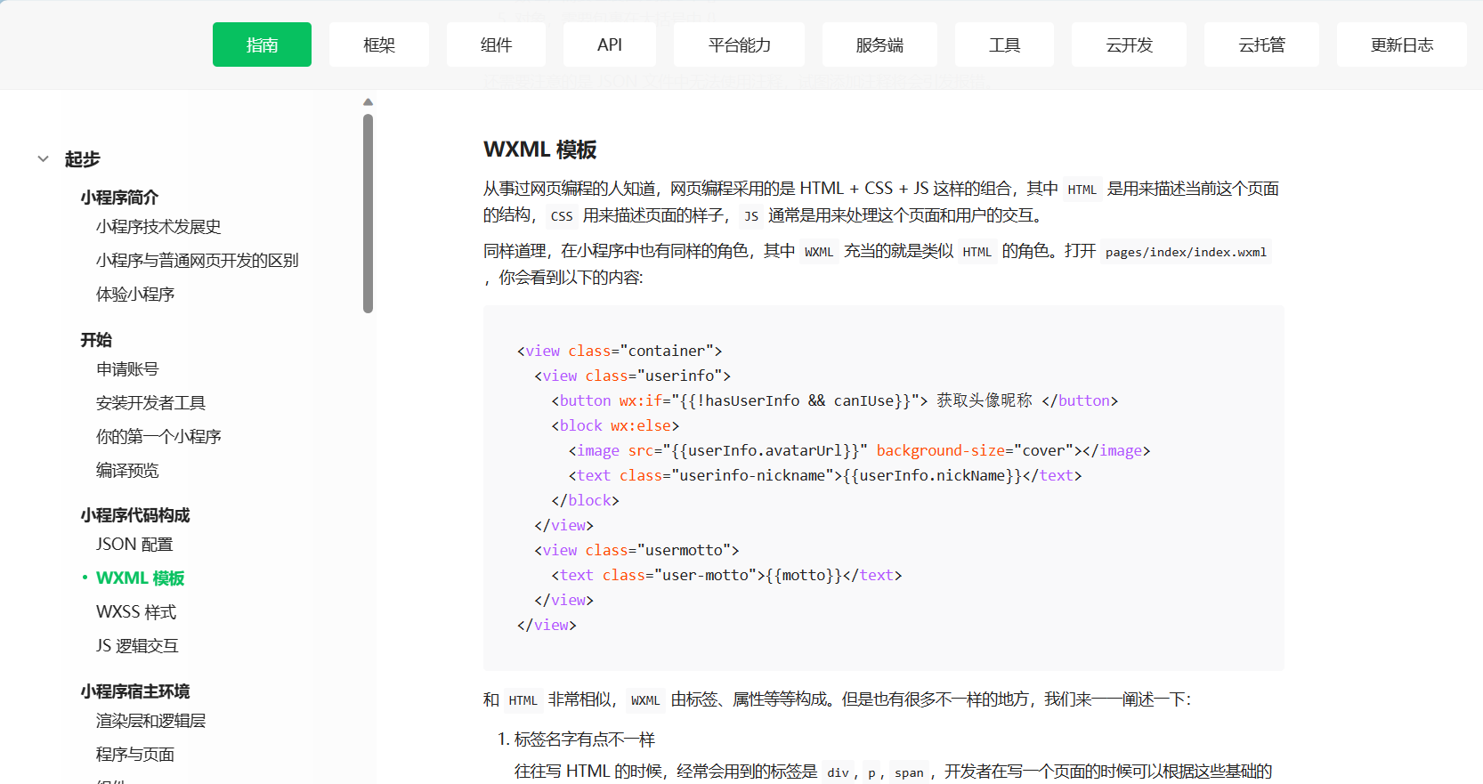Open the JS 逻辑交互 sidebar link

137,646
